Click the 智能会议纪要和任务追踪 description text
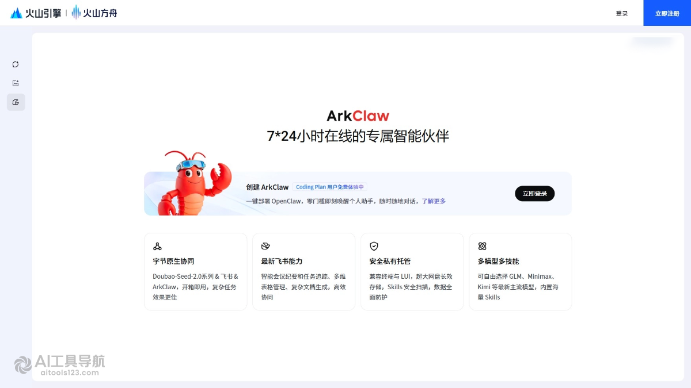Screen dimensions: 691x388 coord(303,287)
